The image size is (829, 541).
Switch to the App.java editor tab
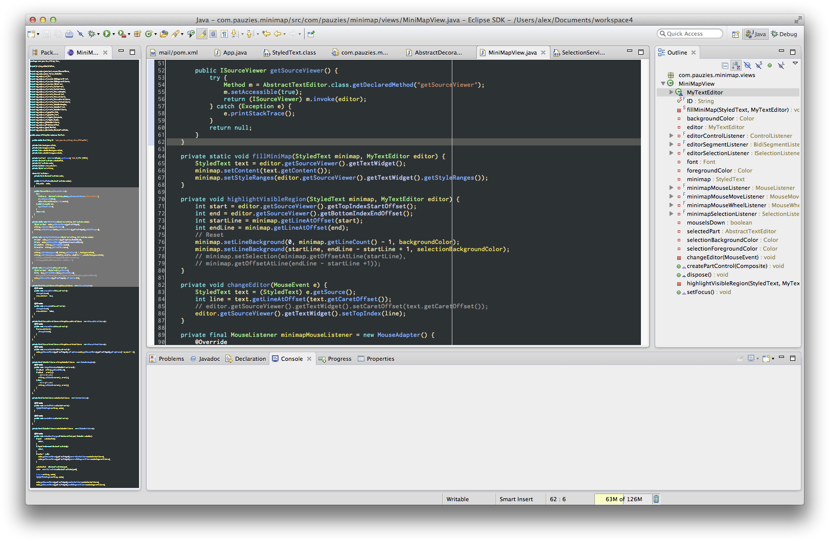click(235, 53)
